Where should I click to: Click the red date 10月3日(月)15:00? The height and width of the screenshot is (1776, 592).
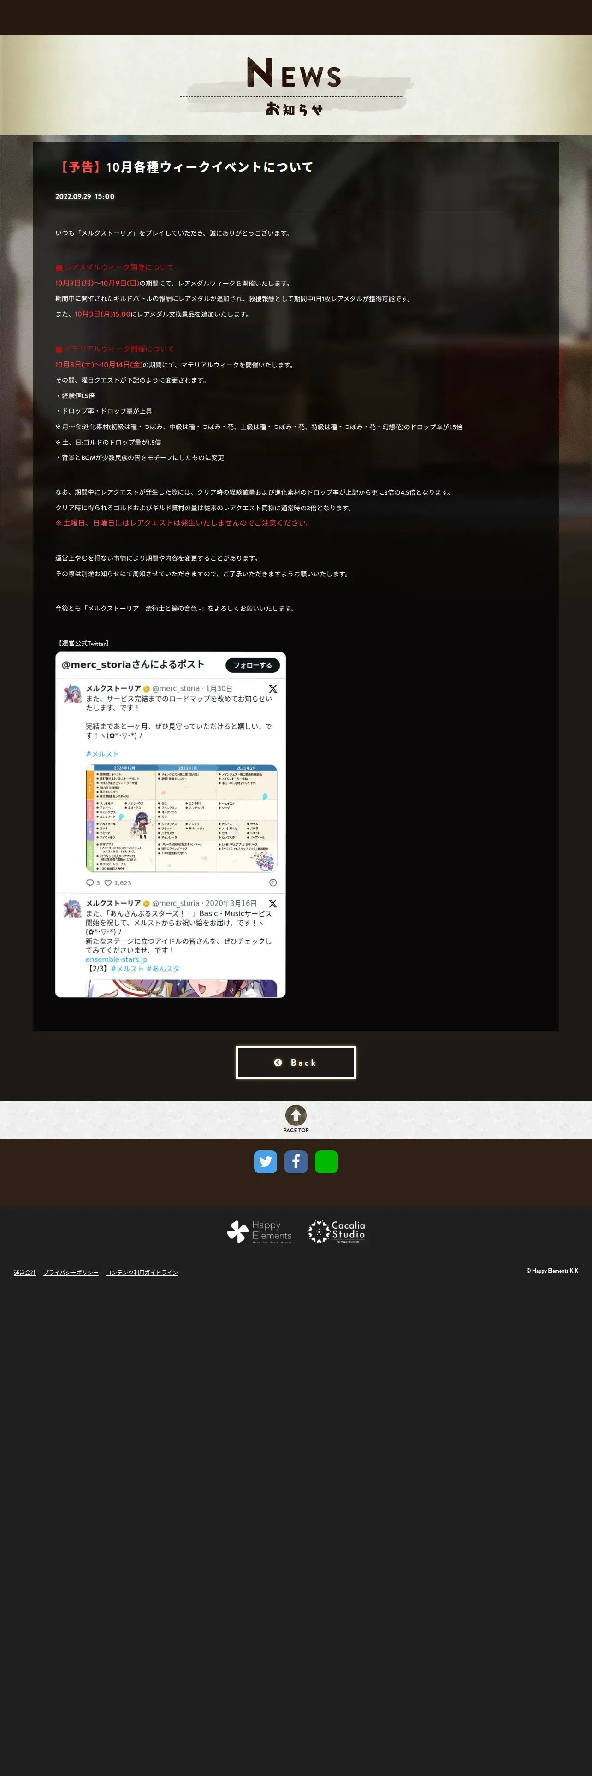pyautogui.click(x=102, y=314)
